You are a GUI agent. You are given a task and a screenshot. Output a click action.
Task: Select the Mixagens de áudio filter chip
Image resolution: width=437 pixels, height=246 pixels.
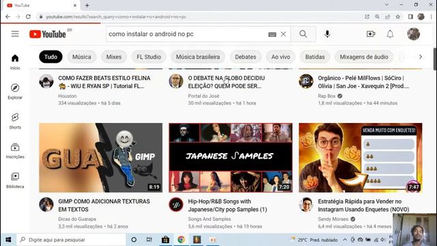coord(364,57)
